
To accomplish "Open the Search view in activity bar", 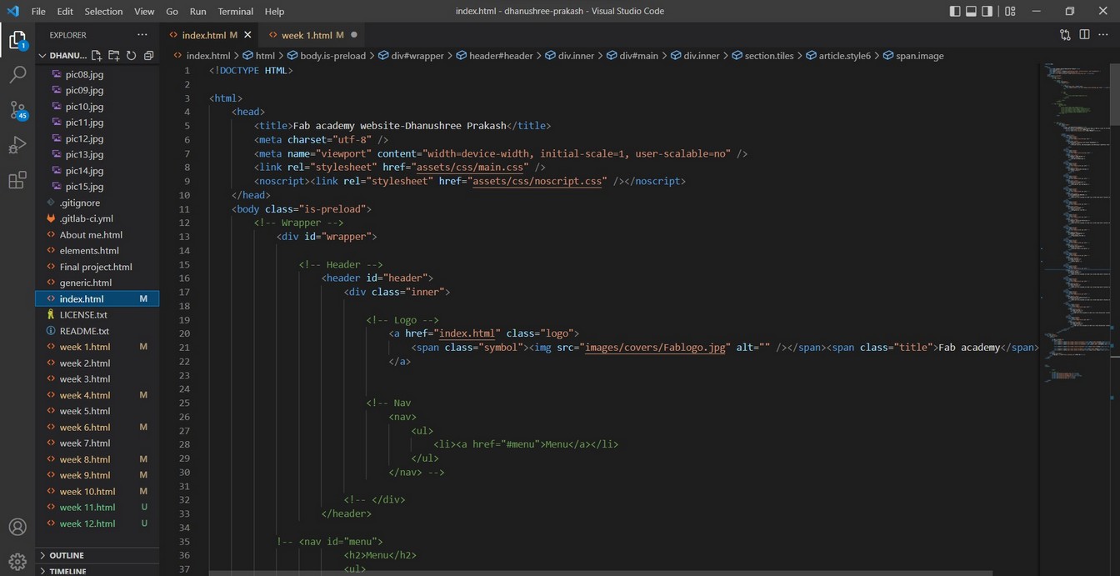I will pyautogui.click(x=17, y=75).
